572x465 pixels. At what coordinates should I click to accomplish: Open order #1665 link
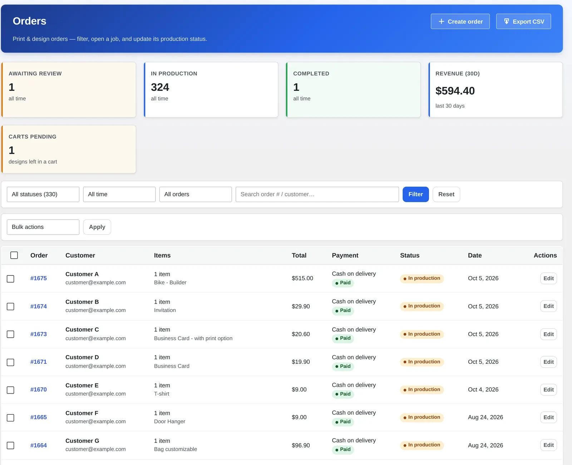point(39,417)
